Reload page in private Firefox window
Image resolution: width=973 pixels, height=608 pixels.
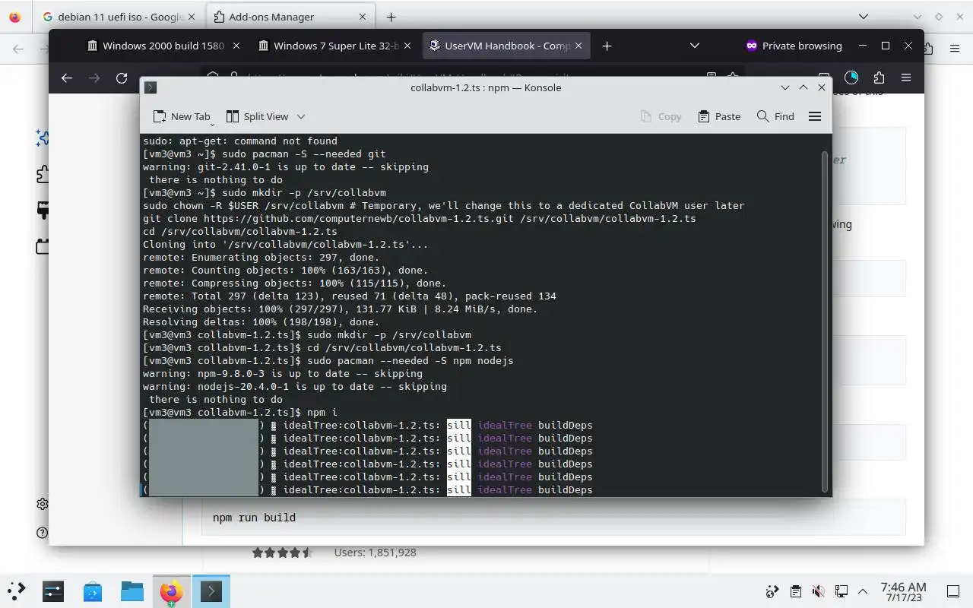coord(122,78)
